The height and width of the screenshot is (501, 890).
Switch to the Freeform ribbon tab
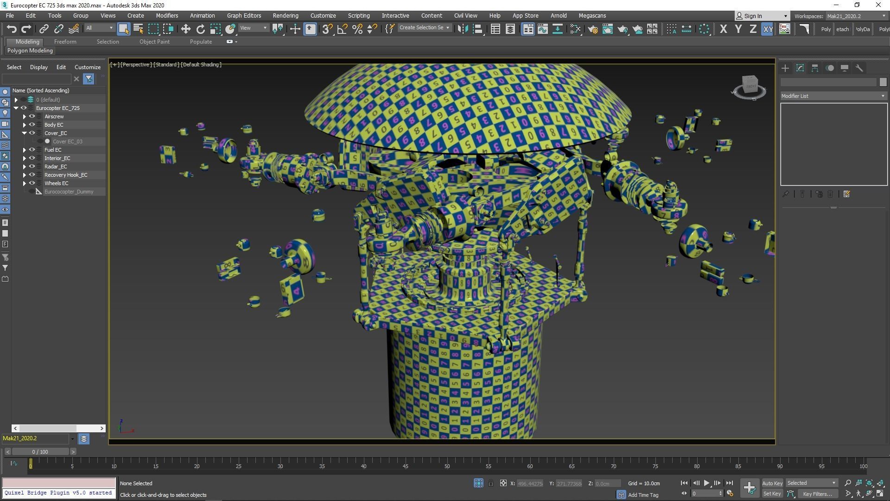coord(65,42)
